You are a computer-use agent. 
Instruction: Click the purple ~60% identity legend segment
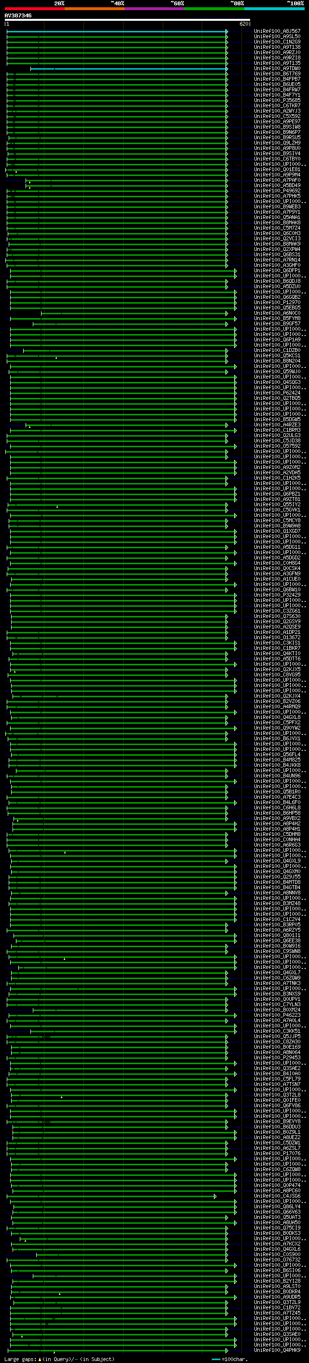tap(154, 9)
